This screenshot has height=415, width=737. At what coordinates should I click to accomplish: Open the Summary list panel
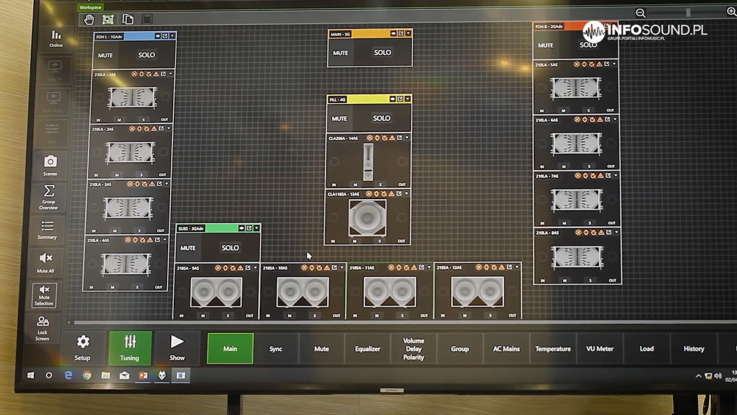tap(47, 230)
